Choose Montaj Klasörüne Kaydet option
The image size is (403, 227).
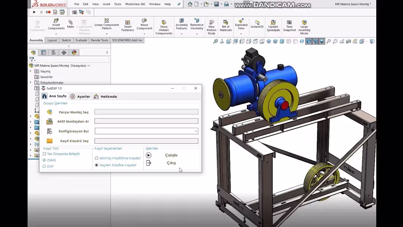point(96,158)
